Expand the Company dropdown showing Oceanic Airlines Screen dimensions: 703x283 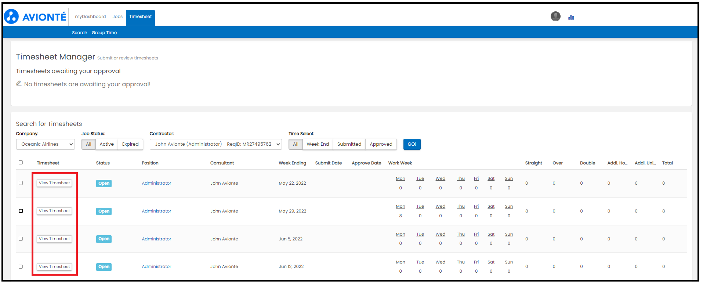point(46,144)
